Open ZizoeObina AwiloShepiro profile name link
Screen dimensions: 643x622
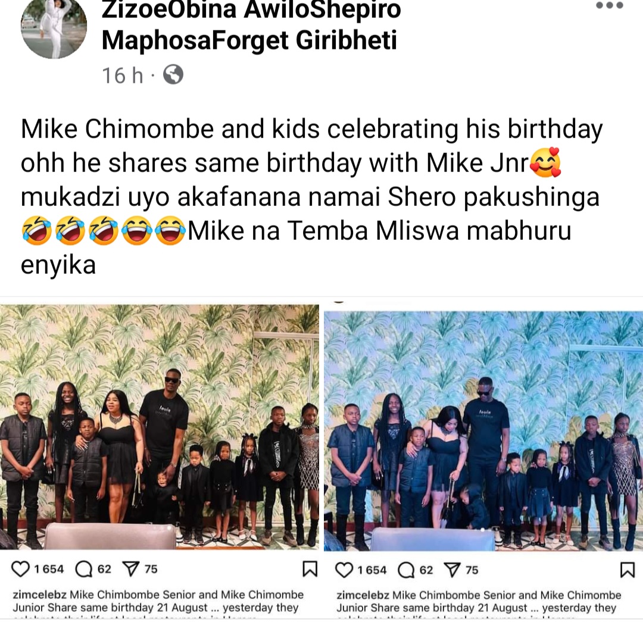pyautogui.click(x=251, y=24)
